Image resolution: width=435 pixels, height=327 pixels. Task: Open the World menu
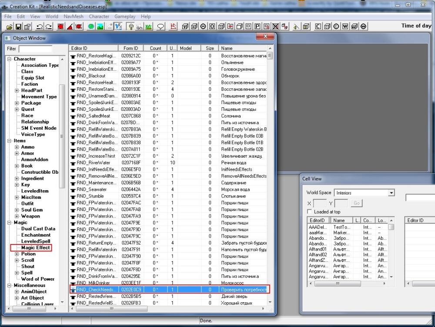point(52,17)
